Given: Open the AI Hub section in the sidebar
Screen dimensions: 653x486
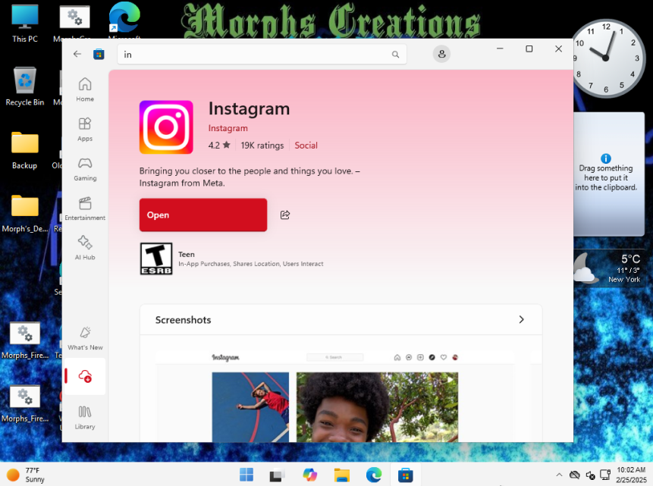Looking at the screenshot, I should tap(85, 248).
